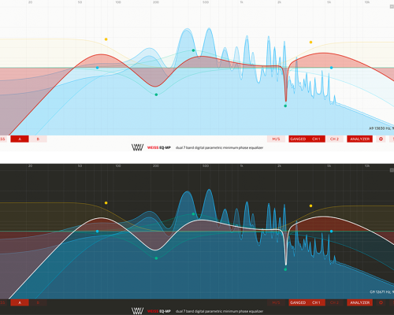Select CH 2 in dark theme
The height and width of the screenshot is (315, 394).
334,302
